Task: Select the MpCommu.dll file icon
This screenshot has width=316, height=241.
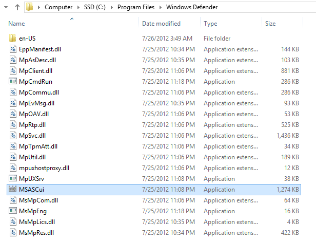Action: [13, 92]
